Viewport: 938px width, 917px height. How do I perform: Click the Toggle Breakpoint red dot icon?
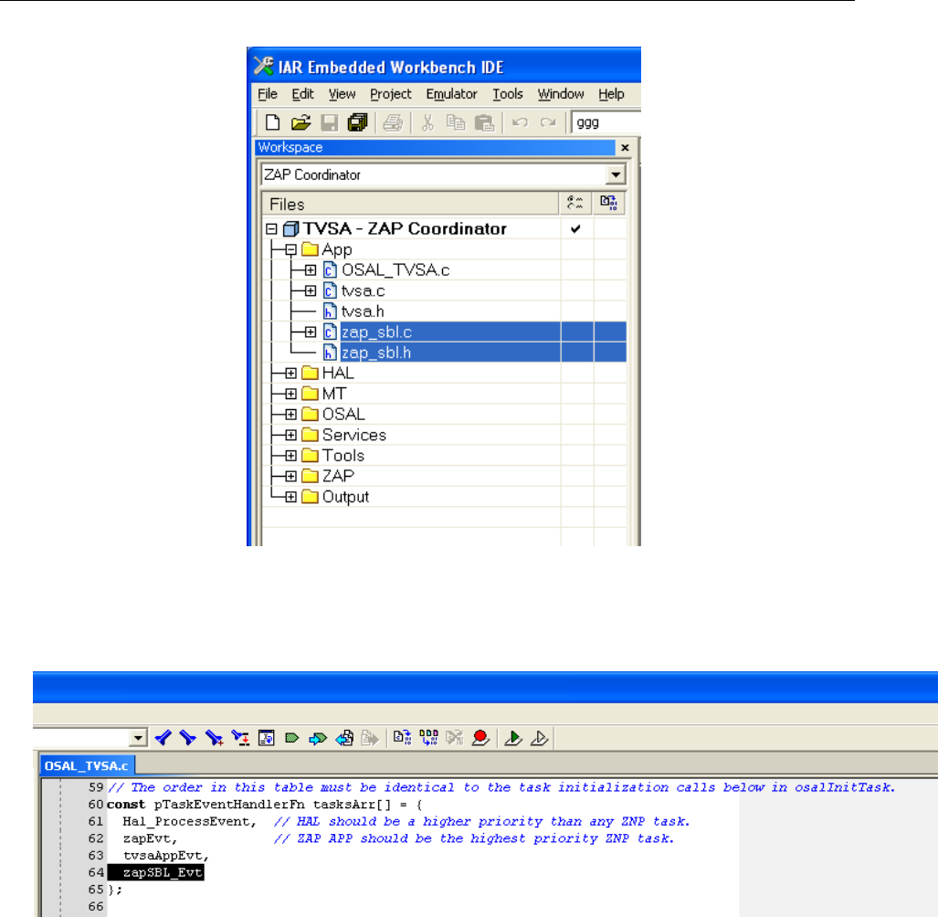tap(480, 738)
